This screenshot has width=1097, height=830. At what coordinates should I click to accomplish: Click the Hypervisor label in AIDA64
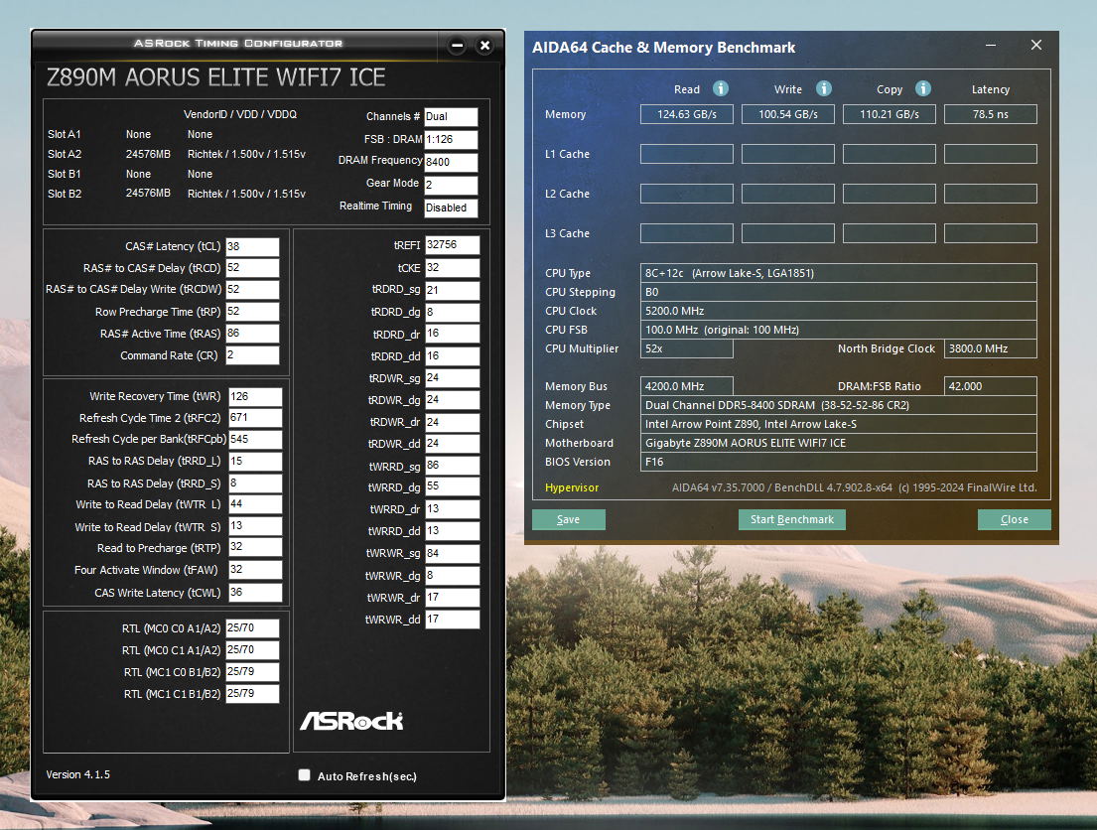pyautogui.click(x=572, y=487)
